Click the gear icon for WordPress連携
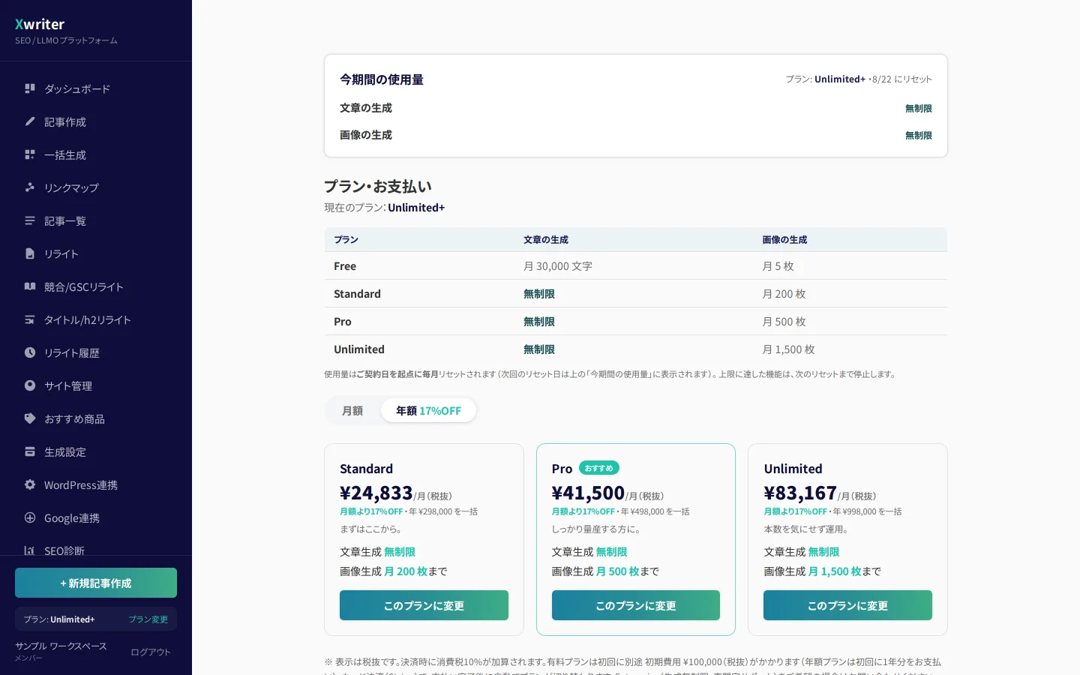 point(30,484)
